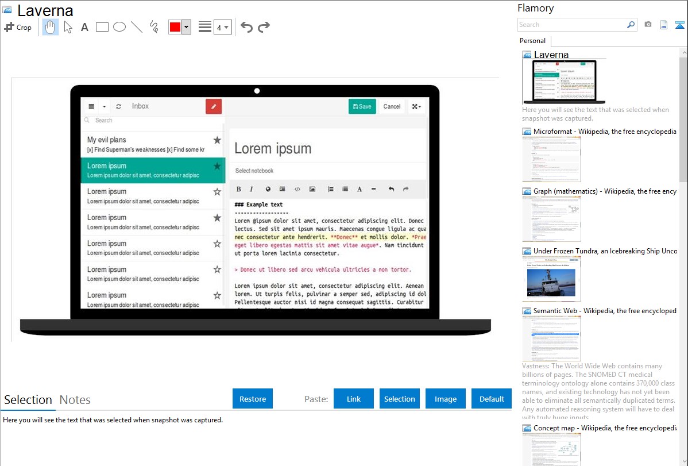Screen dimensions: 688x466
Task: Click the Paste Link button
Action: (x=354, y=399)
